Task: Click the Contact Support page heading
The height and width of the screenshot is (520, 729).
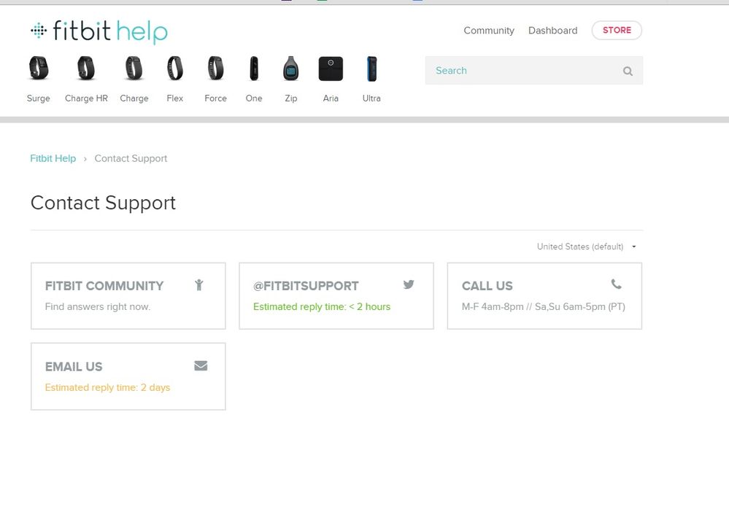Action: click(103, 203)
